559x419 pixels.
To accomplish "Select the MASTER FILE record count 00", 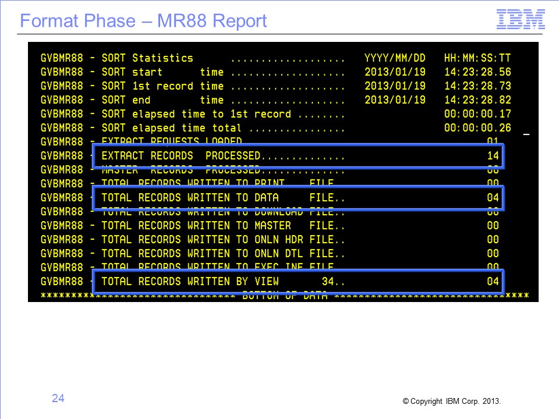I will [493, 226].
